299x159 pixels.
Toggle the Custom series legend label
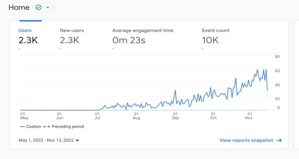tap(33, 127)
